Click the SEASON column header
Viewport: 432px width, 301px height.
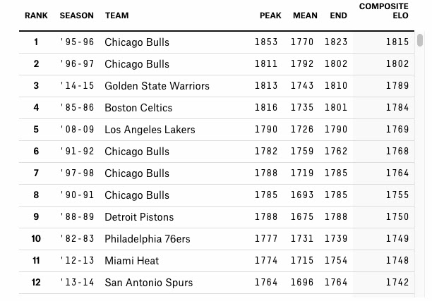click(x=76, y=16)
